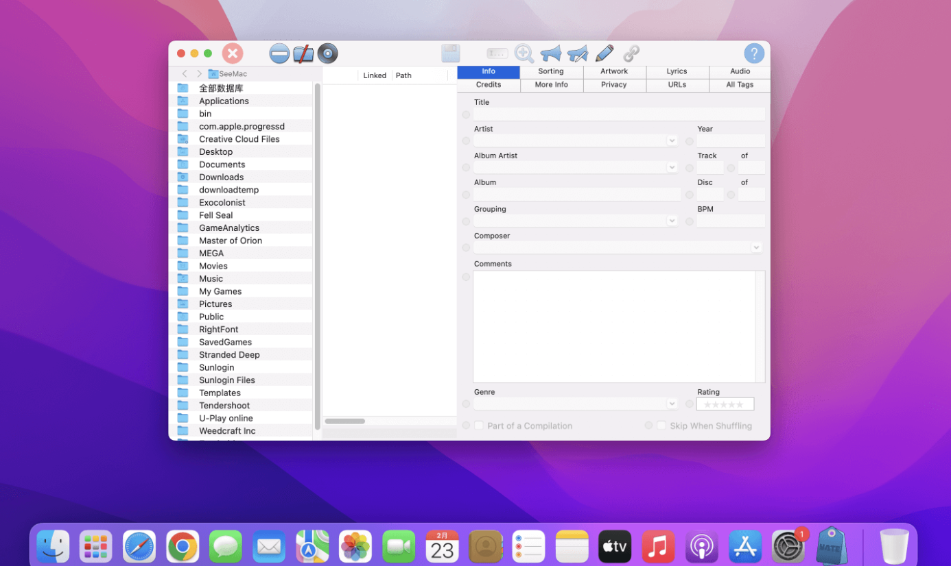Click the chain link icon in toolbar
Image resolution: width=951 pixels, height=566 pixels.
tap(631, 53)
